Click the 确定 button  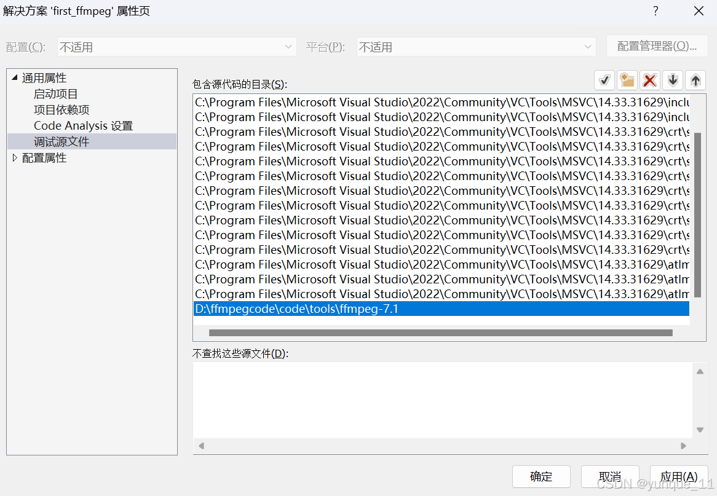click(x=541, y=476)
